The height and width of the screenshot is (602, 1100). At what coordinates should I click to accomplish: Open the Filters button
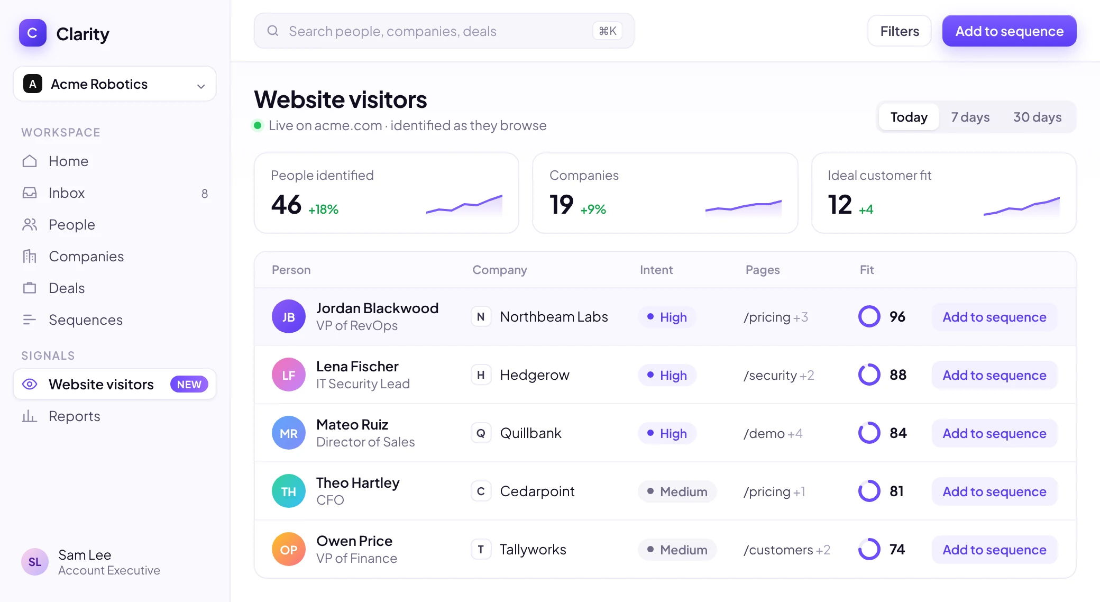tap(900, 31)
